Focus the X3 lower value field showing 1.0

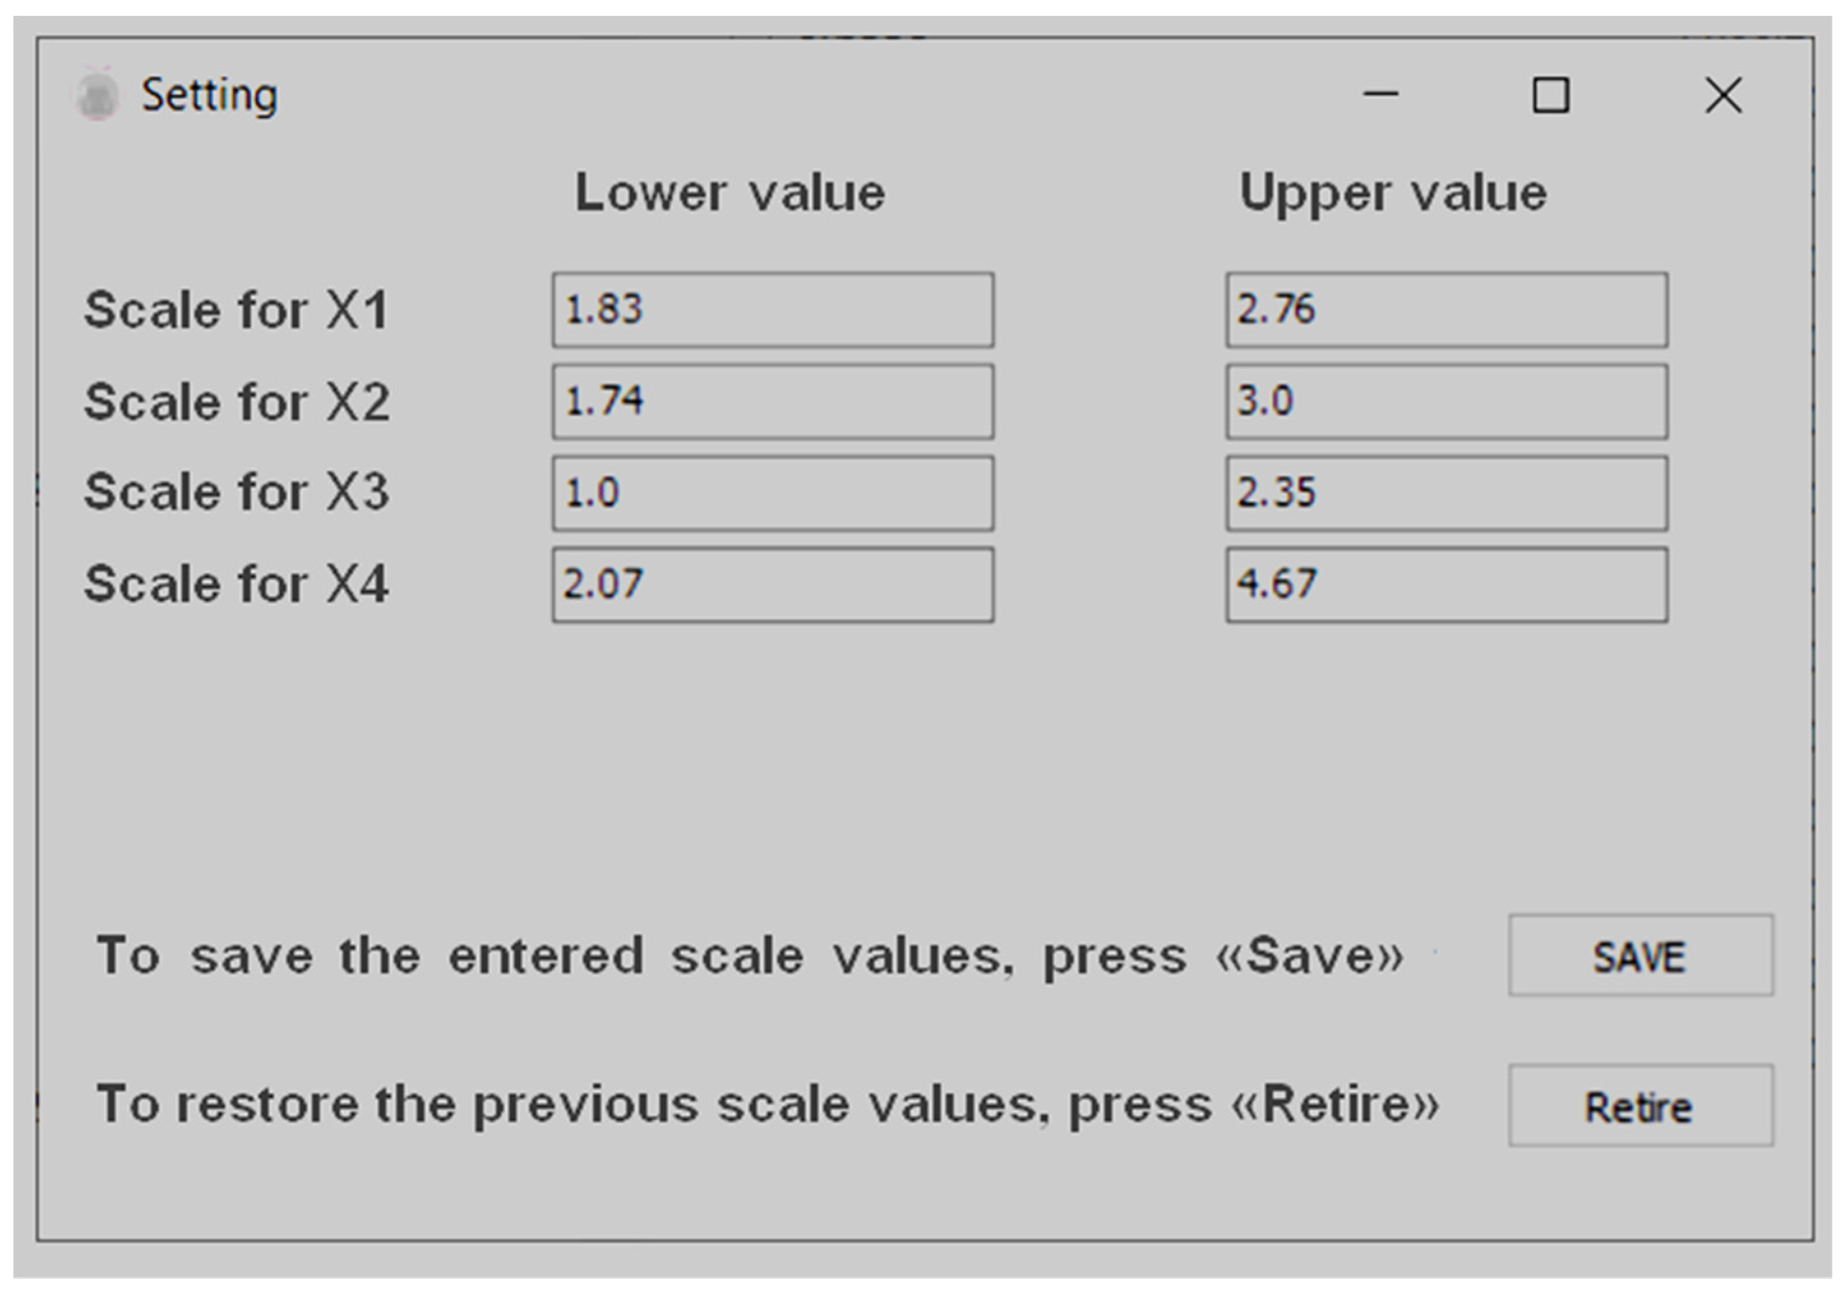[x=772, y=493]
